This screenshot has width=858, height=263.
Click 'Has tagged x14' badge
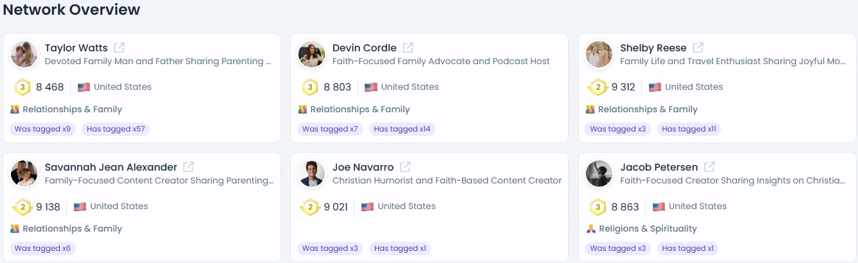point(402,129)
